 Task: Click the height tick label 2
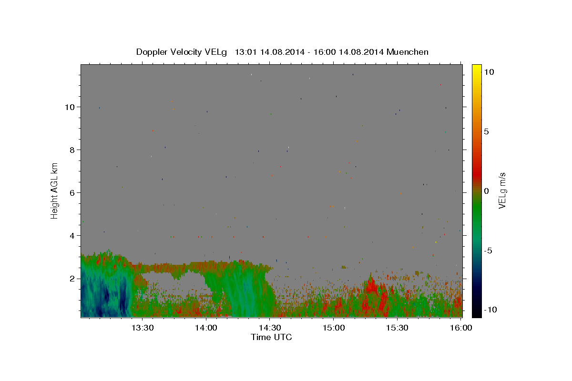(x=72, y=279)
